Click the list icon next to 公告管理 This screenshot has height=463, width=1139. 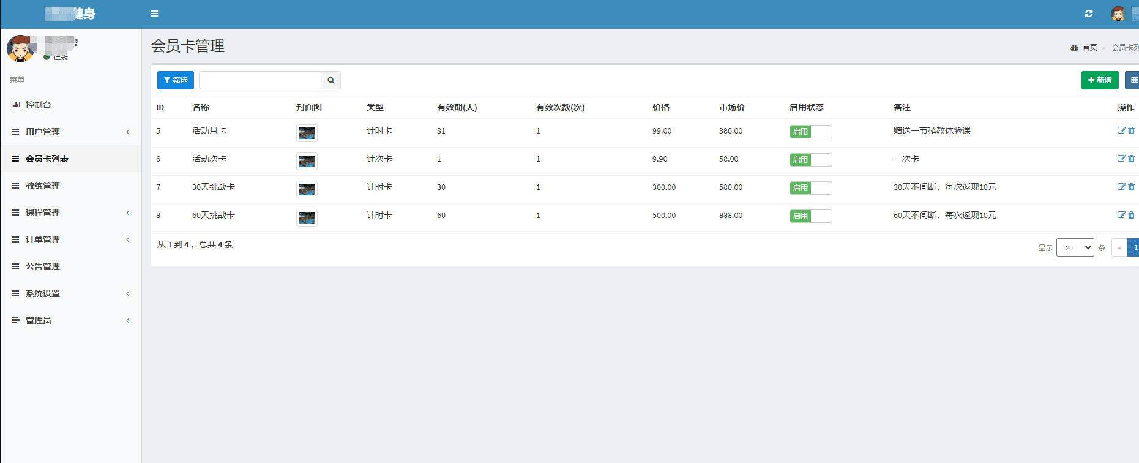[15, 266]
